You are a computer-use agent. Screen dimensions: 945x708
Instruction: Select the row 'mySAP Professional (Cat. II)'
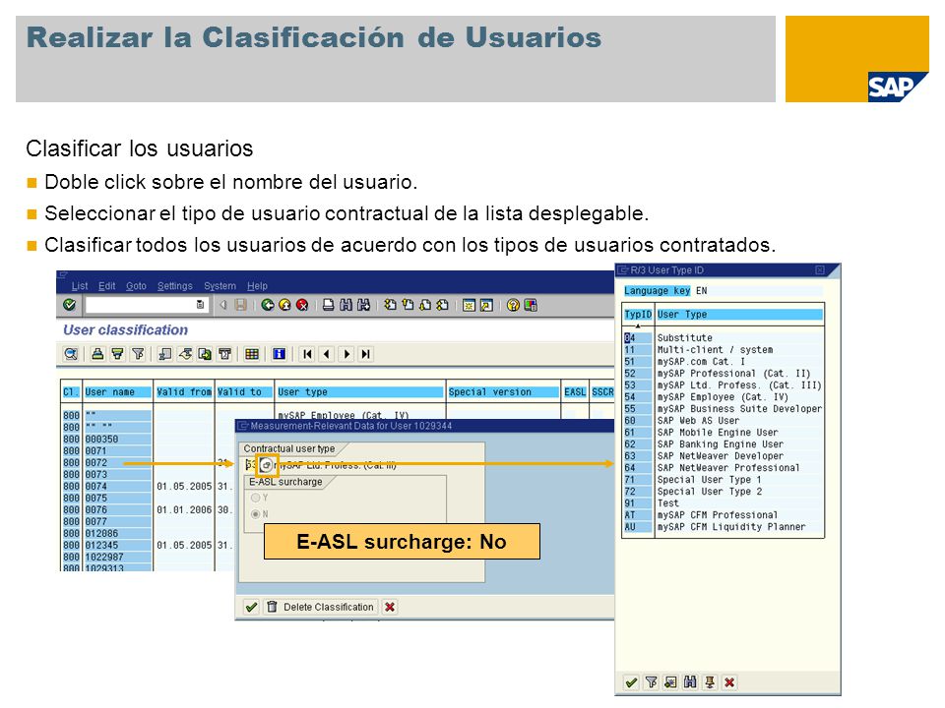click(x=724, y=374)
